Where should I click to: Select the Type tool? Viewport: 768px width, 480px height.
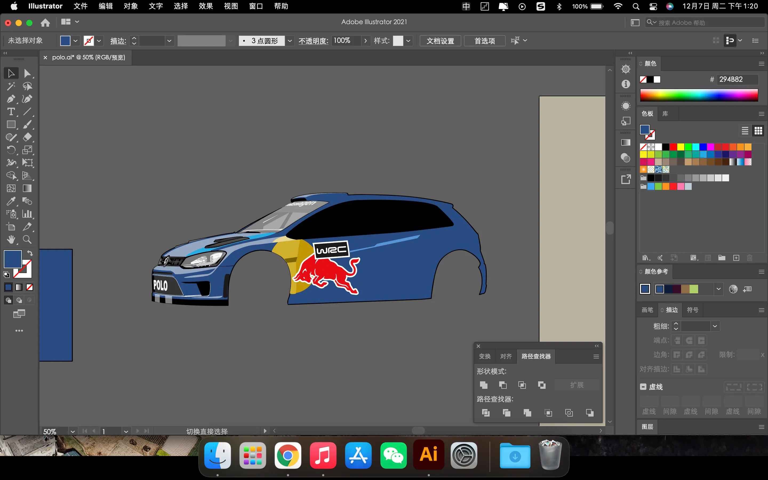coord(11,111)
